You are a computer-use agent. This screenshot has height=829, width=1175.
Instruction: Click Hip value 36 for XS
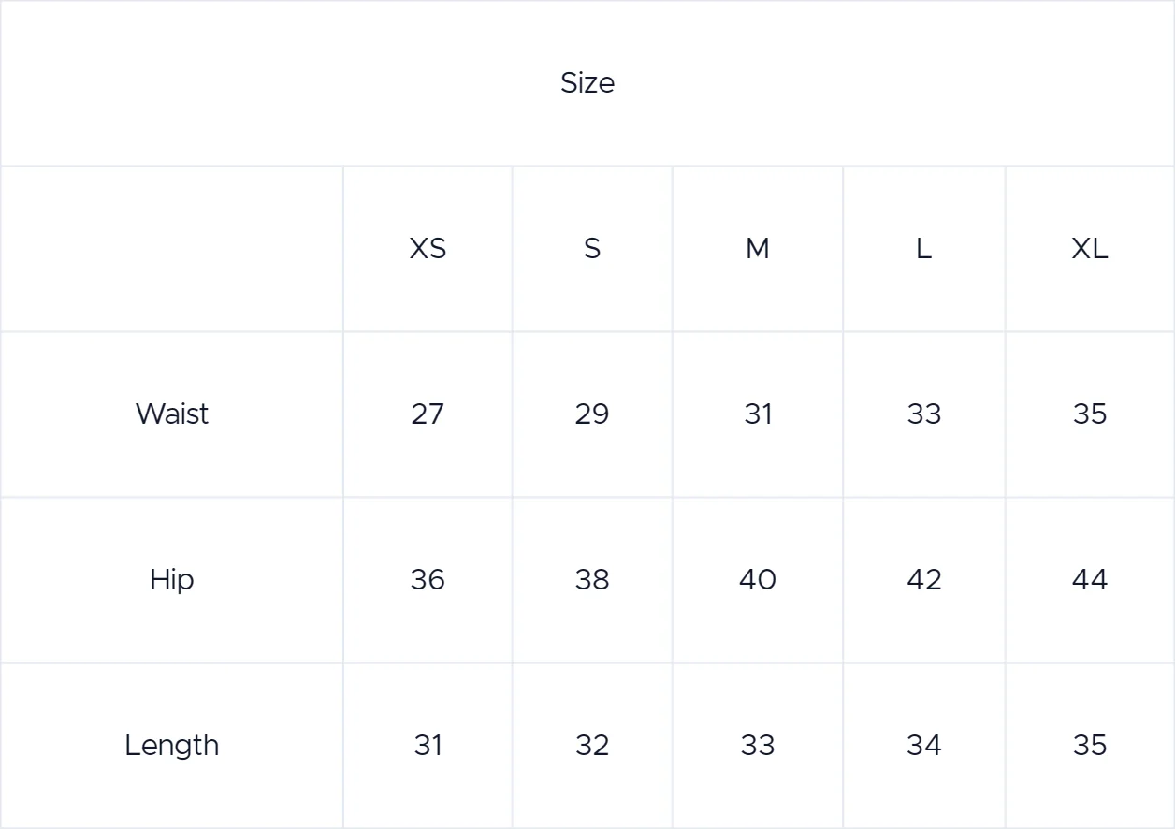pos(428,580)
